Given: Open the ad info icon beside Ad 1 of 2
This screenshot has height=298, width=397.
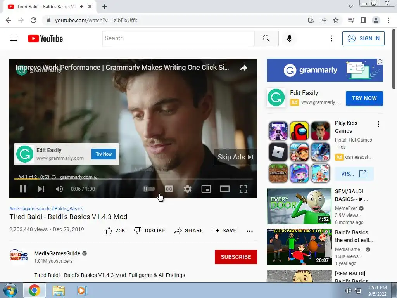Looking at the screenshot, I should point(54,177).
